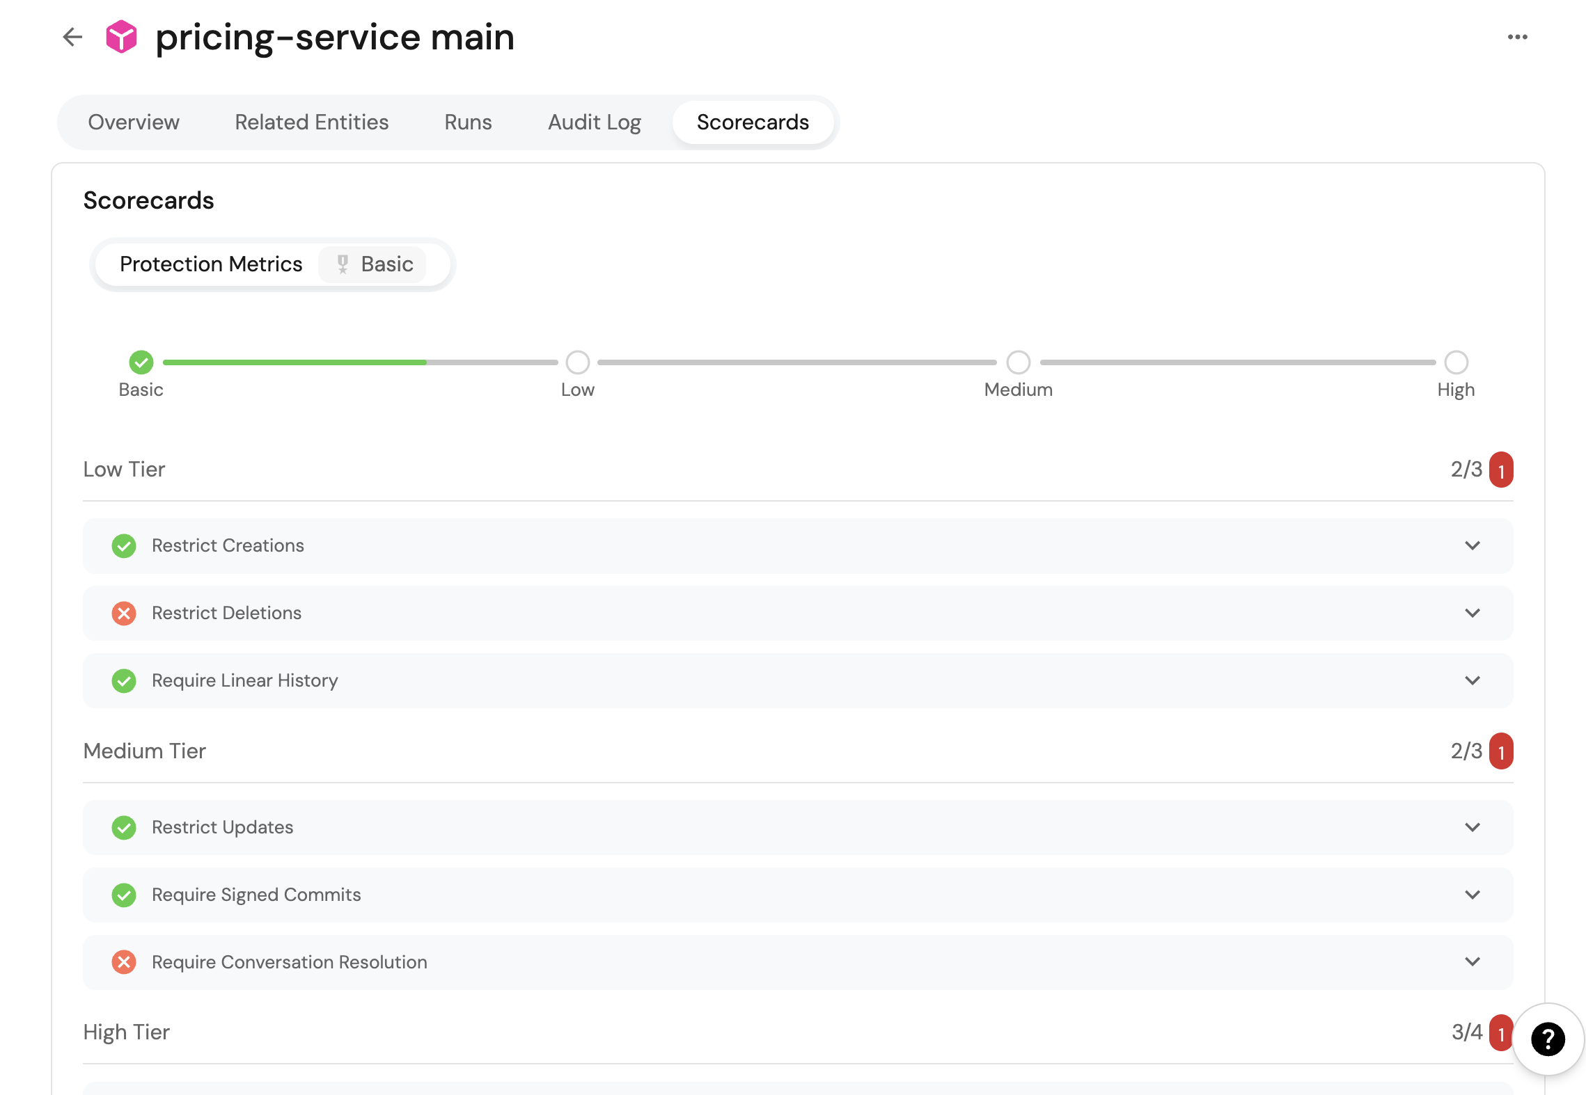Click the trophy icon beside Basic

343,264
